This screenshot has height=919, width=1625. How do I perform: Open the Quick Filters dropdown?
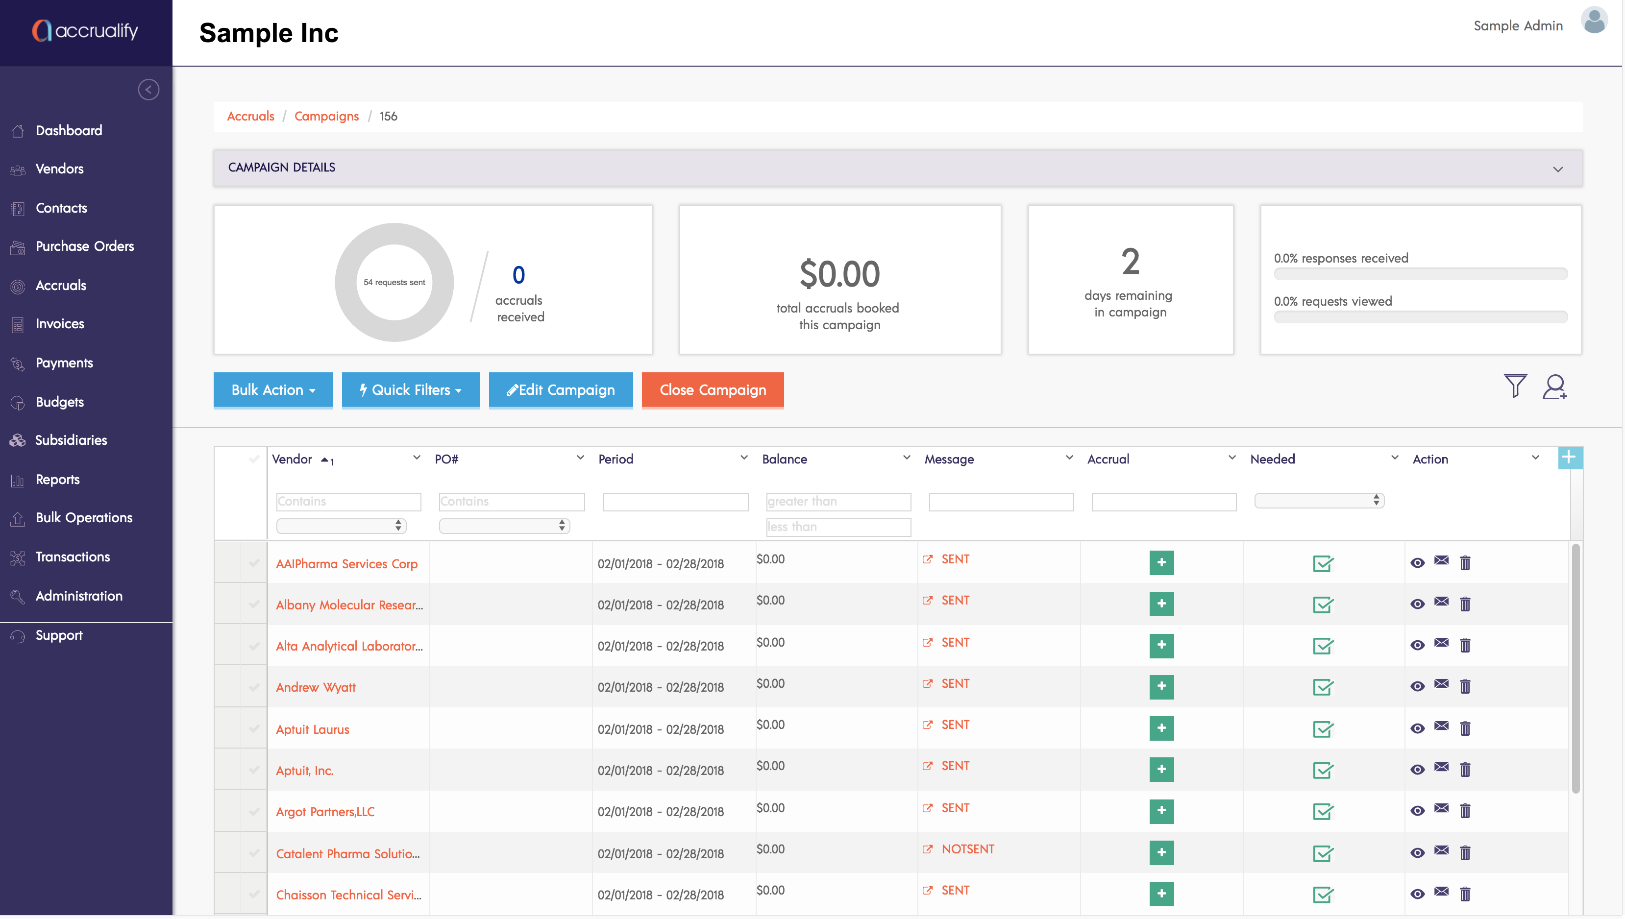(410, 390)
